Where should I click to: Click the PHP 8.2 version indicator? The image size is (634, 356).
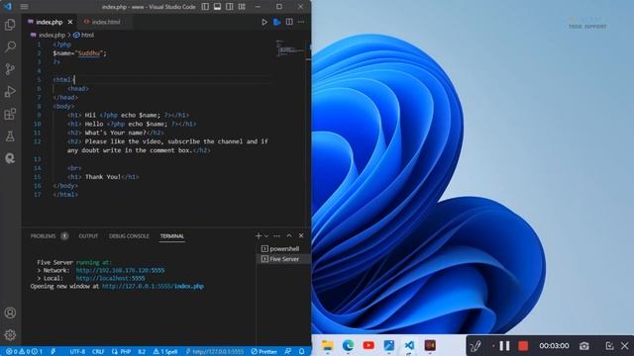[142, 352]
